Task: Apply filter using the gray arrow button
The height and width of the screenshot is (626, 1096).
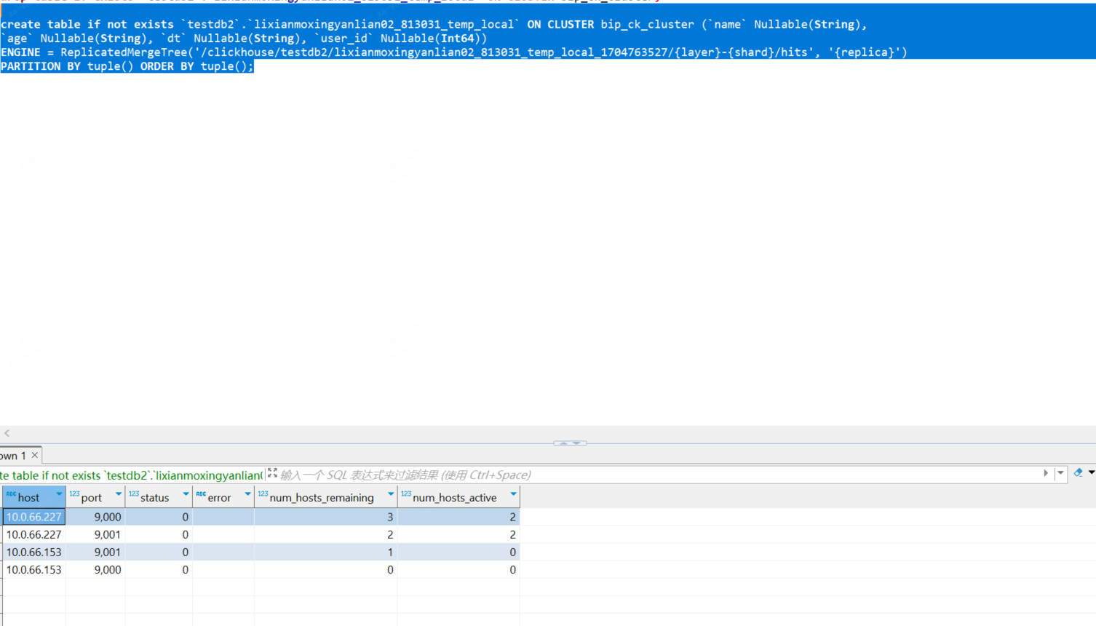Action: click(x=1046, y=473)
